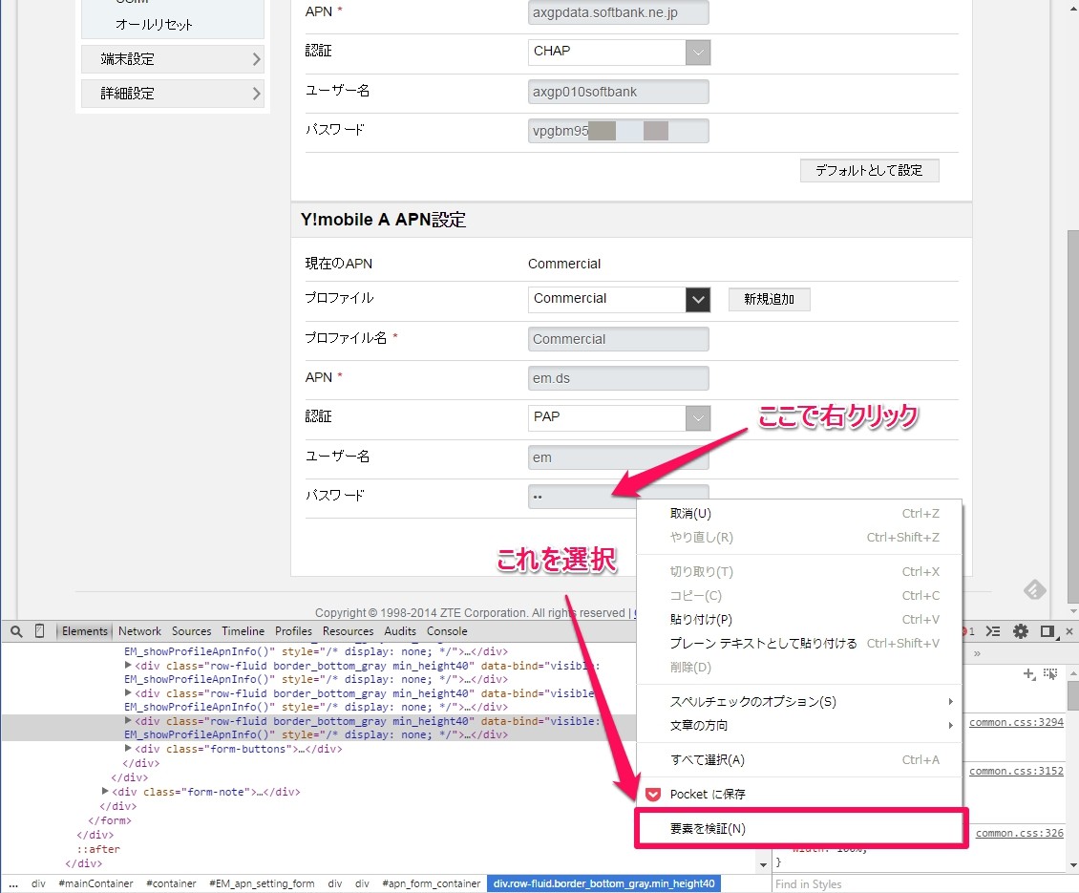Click the DevTools error count badge
1079x893 pixels.
(x=969, y=631)
